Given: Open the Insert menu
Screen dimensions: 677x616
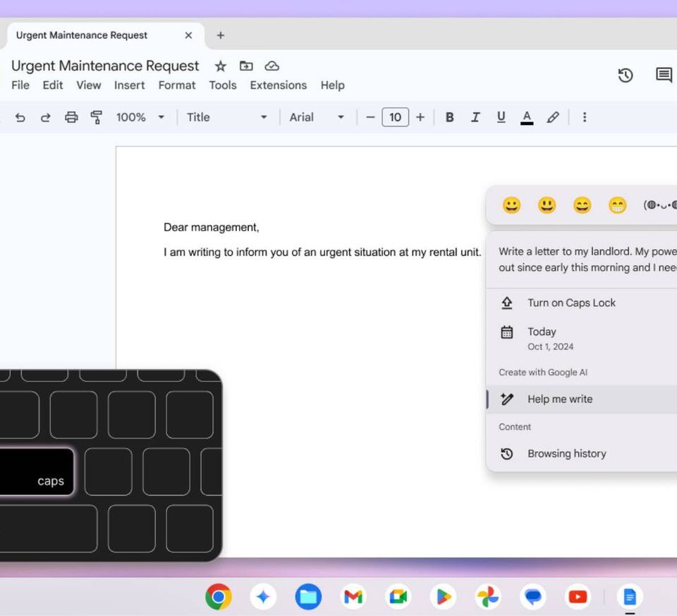Looking at the screenshot, I should (129, 85).
